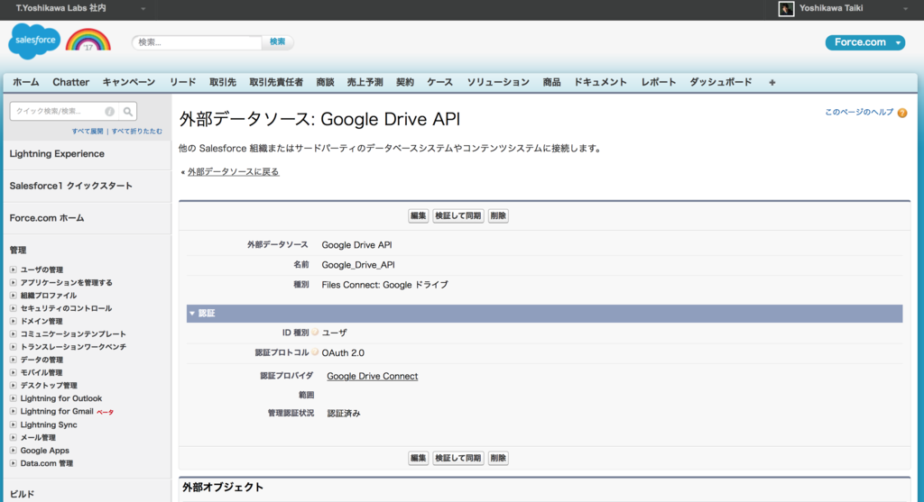Click the plus icon for all tabs

click(x=772, y=82)
